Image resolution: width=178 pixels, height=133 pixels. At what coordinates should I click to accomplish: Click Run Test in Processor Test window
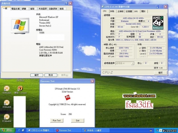(57, 121)
